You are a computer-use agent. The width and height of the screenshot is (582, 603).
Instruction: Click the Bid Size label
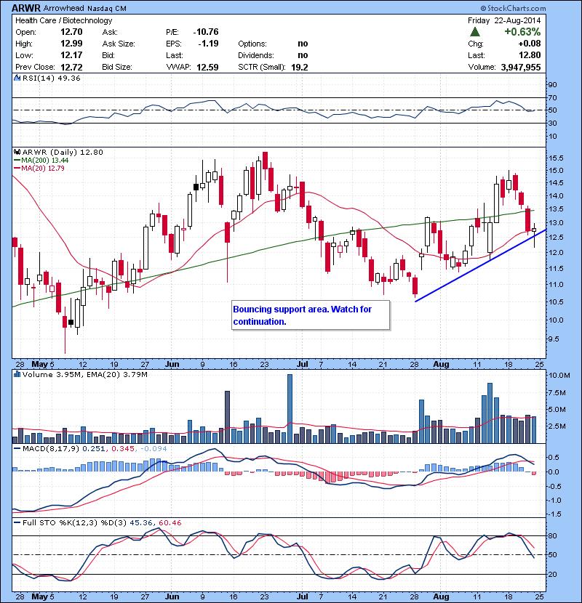[x=116, y=67]
